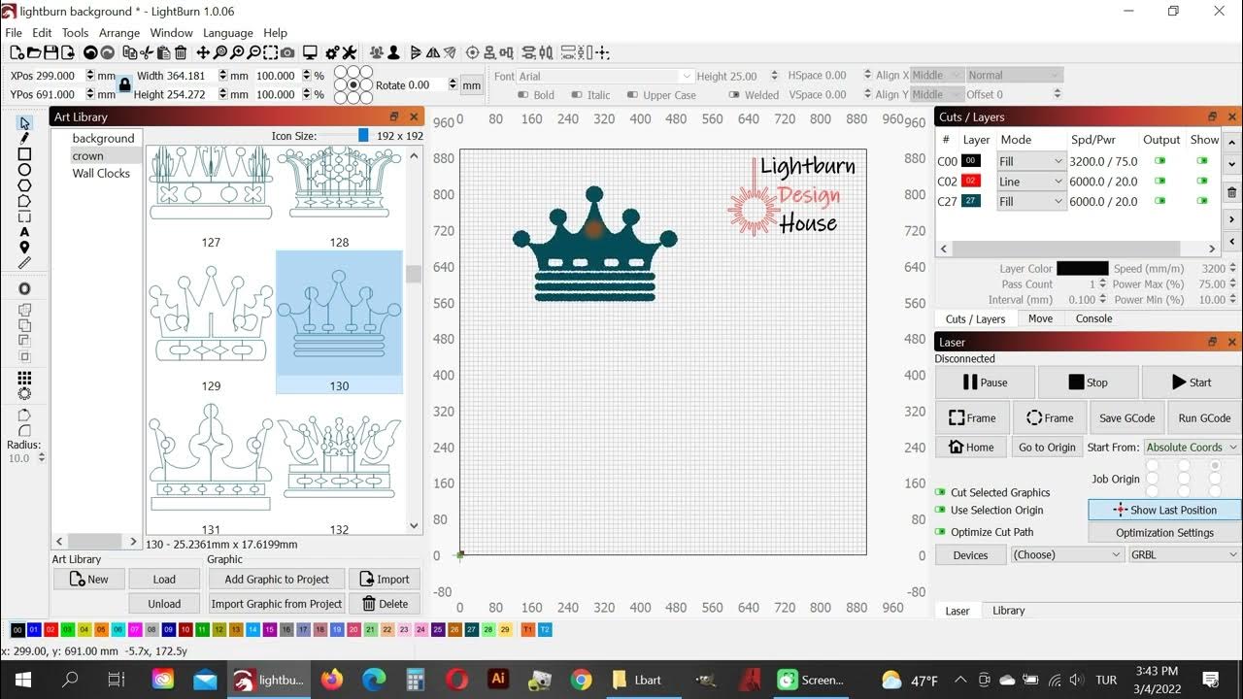Select the Polygon hexagon tool
Image resolution: width=1243 pixels, height=699 pixels.
click(24, 185)
